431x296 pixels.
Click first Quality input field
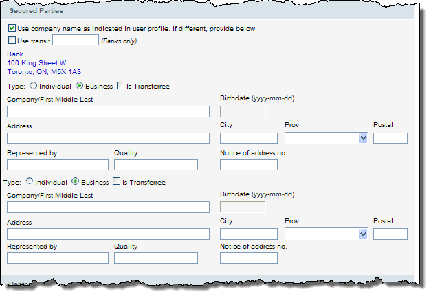tap(156, 165)
